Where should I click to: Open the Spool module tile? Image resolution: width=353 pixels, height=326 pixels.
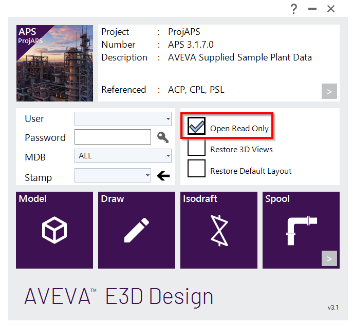click(x=301, y=230)
